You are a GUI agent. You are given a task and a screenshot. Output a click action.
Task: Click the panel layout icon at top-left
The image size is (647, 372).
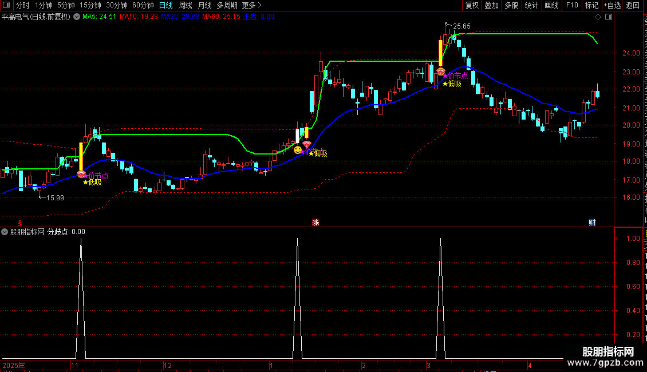coord(6,5)
